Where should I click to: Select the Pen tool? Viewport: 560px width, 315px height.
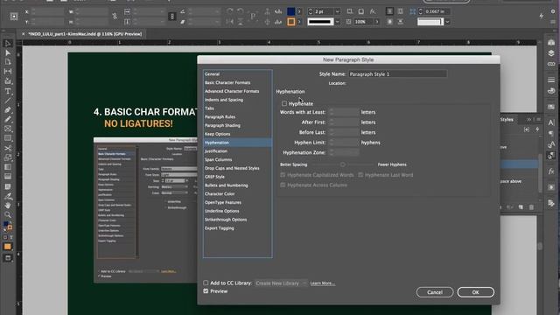pos(8,110)
